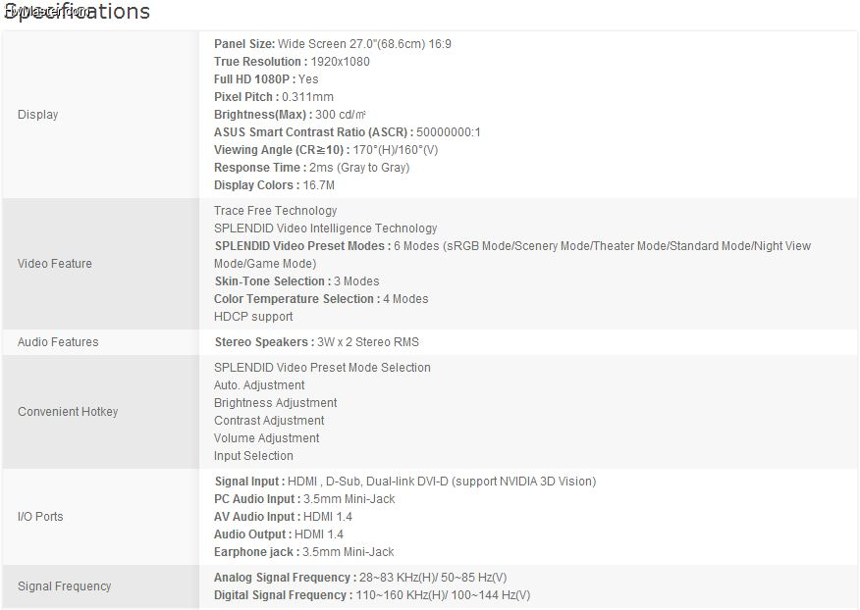Click the Pixel Pitch 0.311mm entry
Screen dimensions: 860x610
274,97
